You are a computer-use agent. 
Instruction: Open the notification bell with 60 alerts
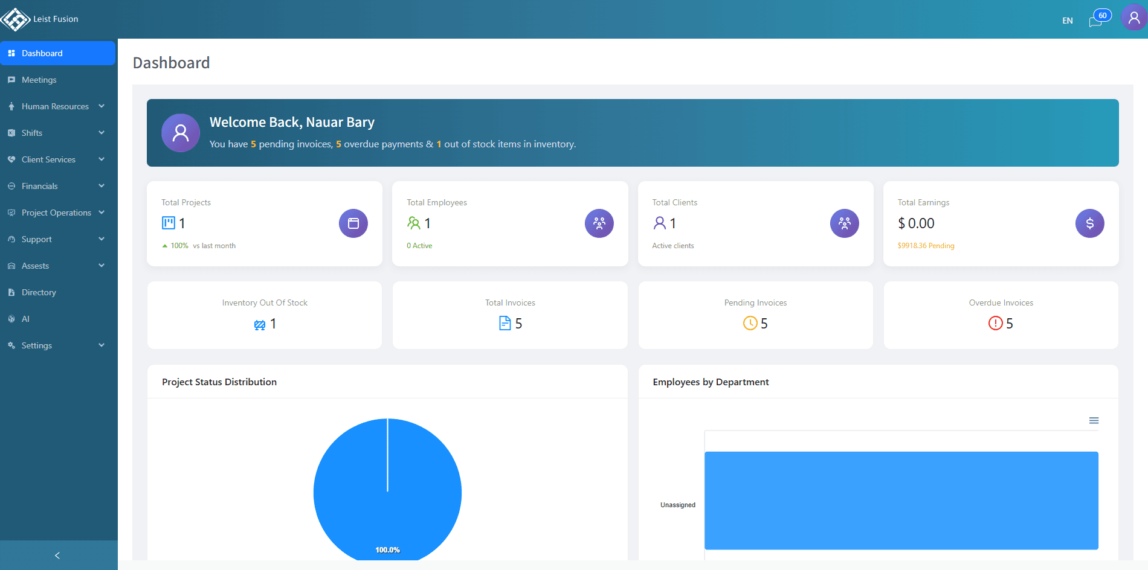click(x=1095, y=20)
